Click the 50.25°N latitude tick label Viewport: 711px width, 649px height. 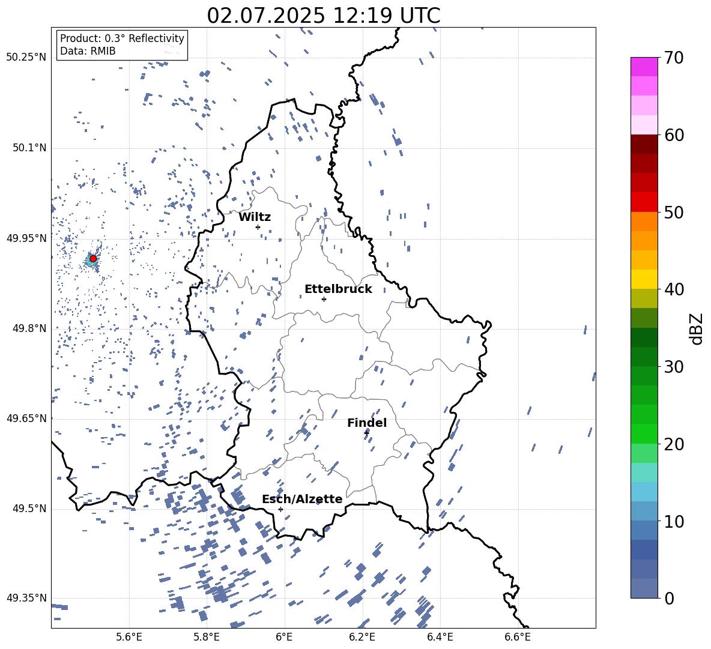pos(26,58)
